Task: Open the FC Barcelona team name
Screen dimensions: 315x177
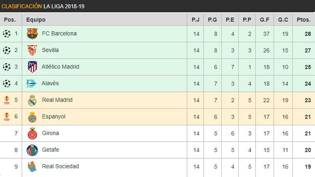Action: (x=59, y=33)
